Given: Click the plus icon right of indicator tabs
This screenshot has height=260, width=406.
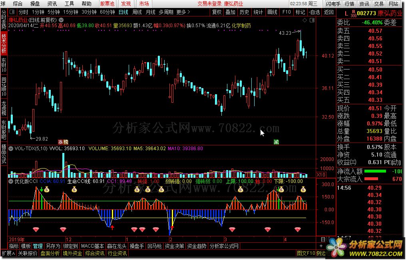Looking at the screenshot, I should pos(321,246).
